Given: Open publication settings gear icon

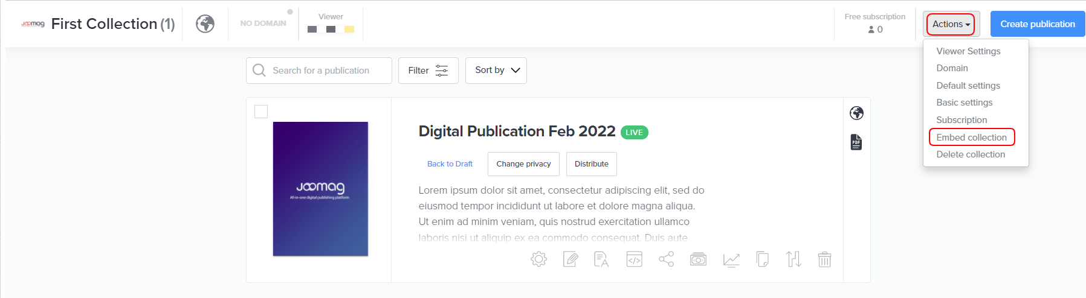Looking at the screenshot, I should click(538, 259).
